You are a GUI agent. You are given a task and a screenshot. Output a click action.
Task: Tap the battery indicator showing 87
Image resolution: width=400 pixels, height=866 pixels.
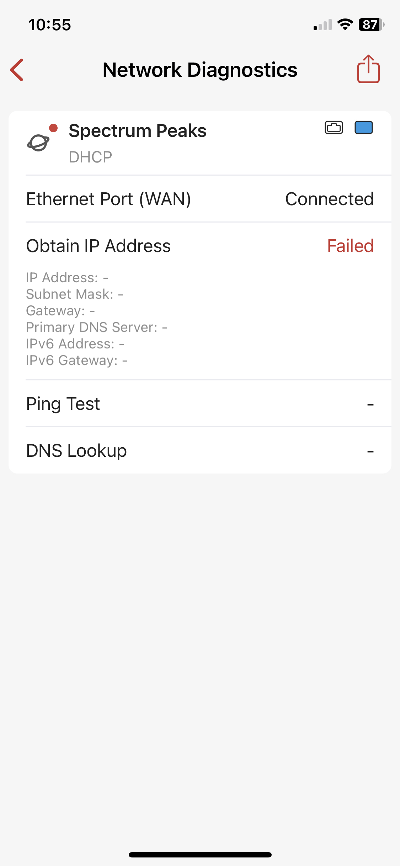[x=371, y=25]
